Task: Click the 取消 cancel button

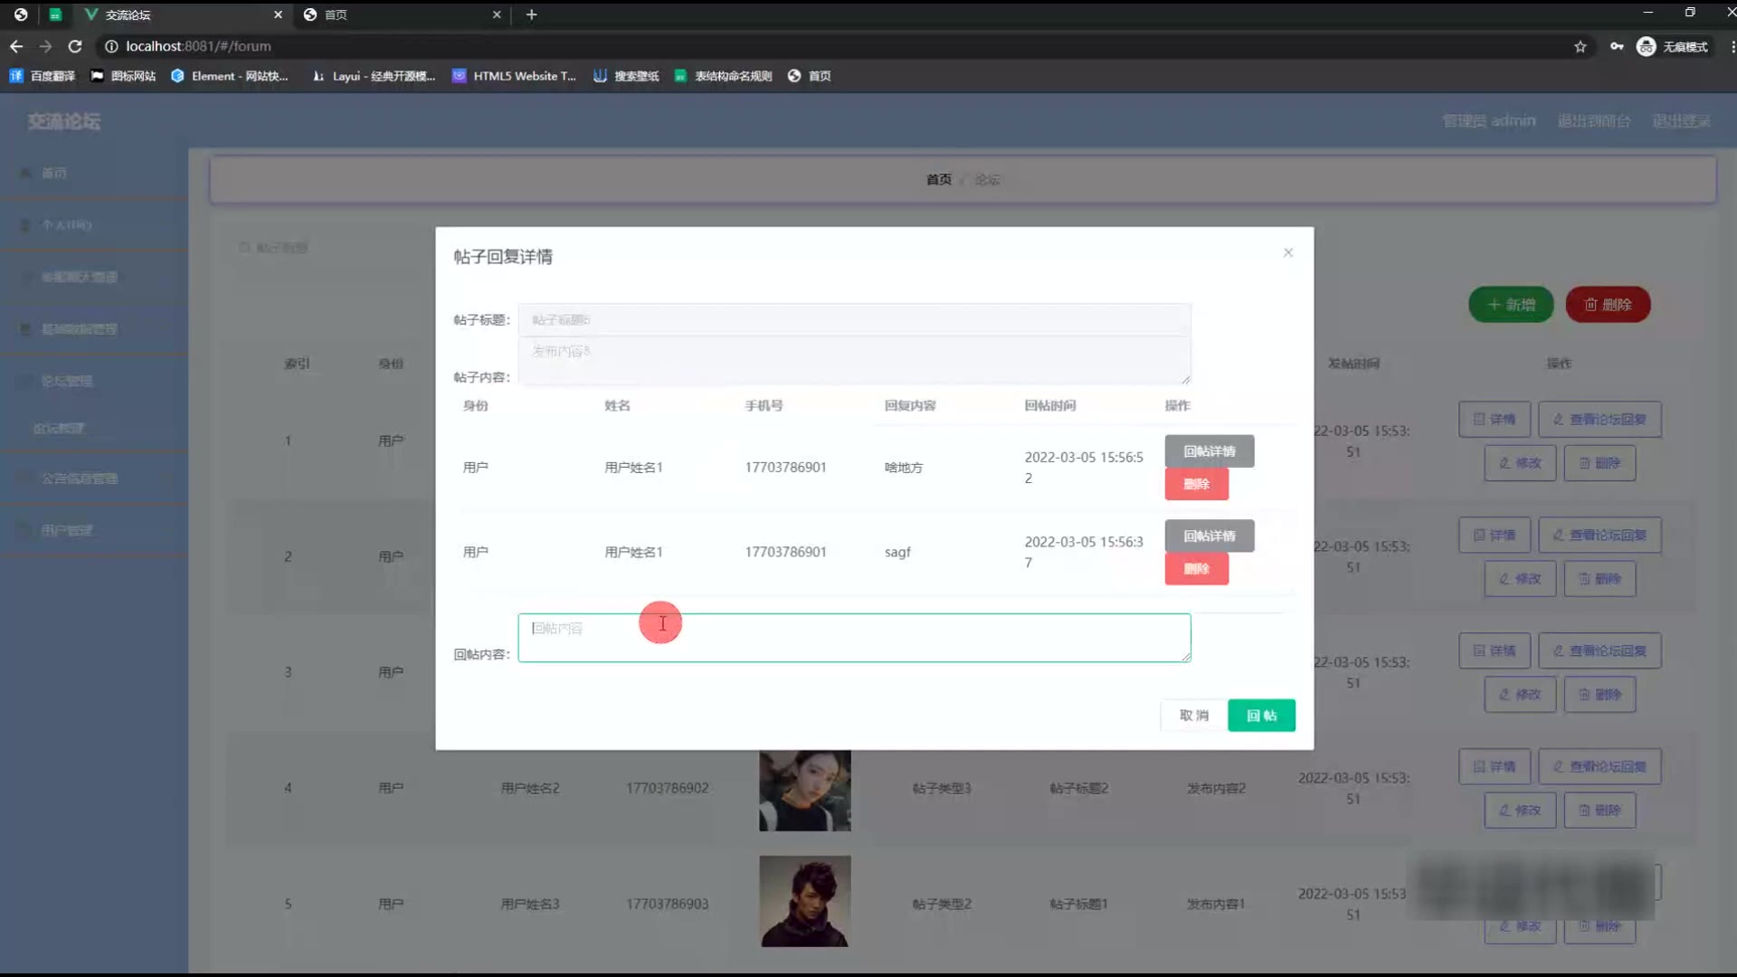Action: click(1193, 716)
